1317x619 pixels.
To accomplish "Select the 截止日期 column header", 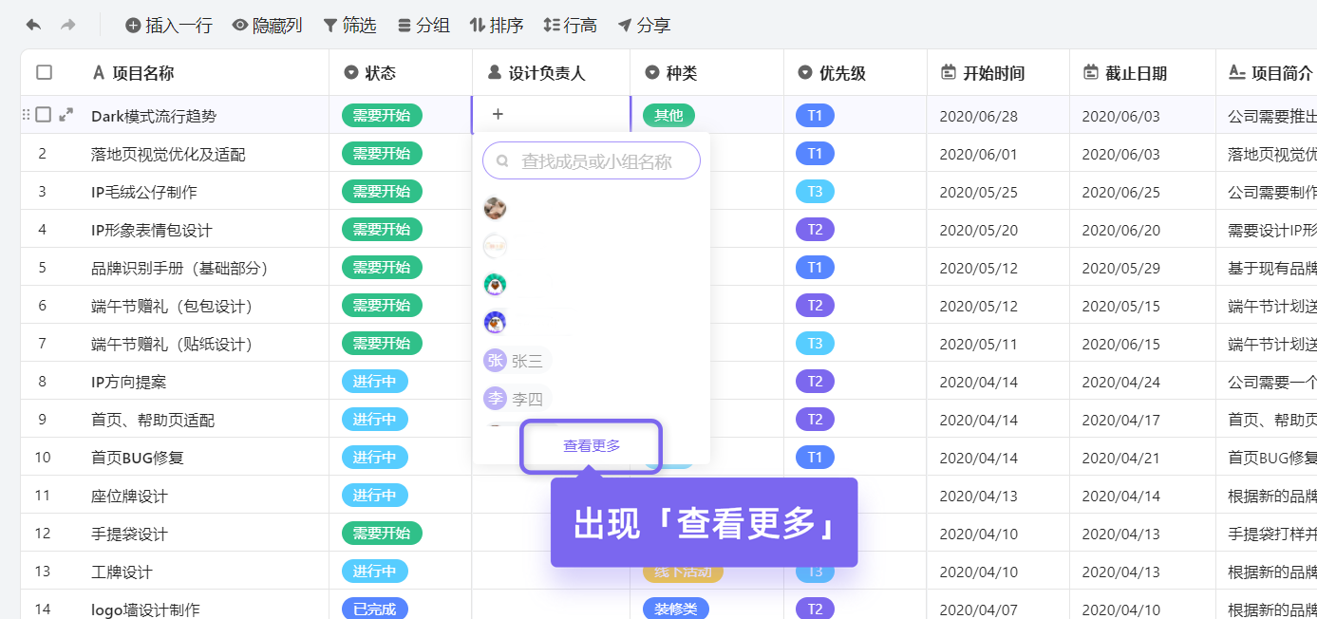I will (x=1142, y=73).
